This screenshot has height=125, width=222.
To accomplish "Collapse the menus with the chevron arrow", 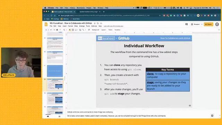I will (x=219, y=30).
